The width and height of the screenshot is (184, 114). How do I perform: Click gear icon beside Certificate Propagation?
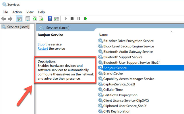[x=100, y=95]
